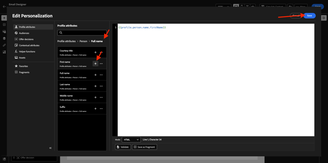328x163 pixels.
Task: Select Profile attributes in sidebar
Action: pos(33,27)
